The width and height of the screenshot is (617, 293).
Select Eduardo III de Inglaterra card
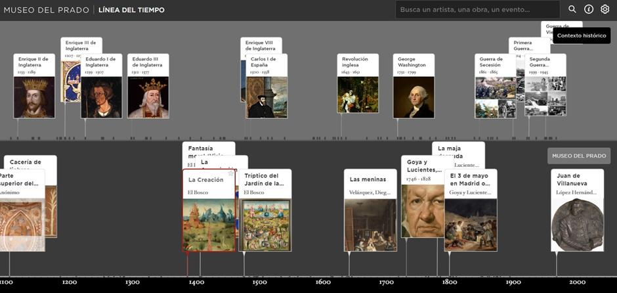pos(148,87)
